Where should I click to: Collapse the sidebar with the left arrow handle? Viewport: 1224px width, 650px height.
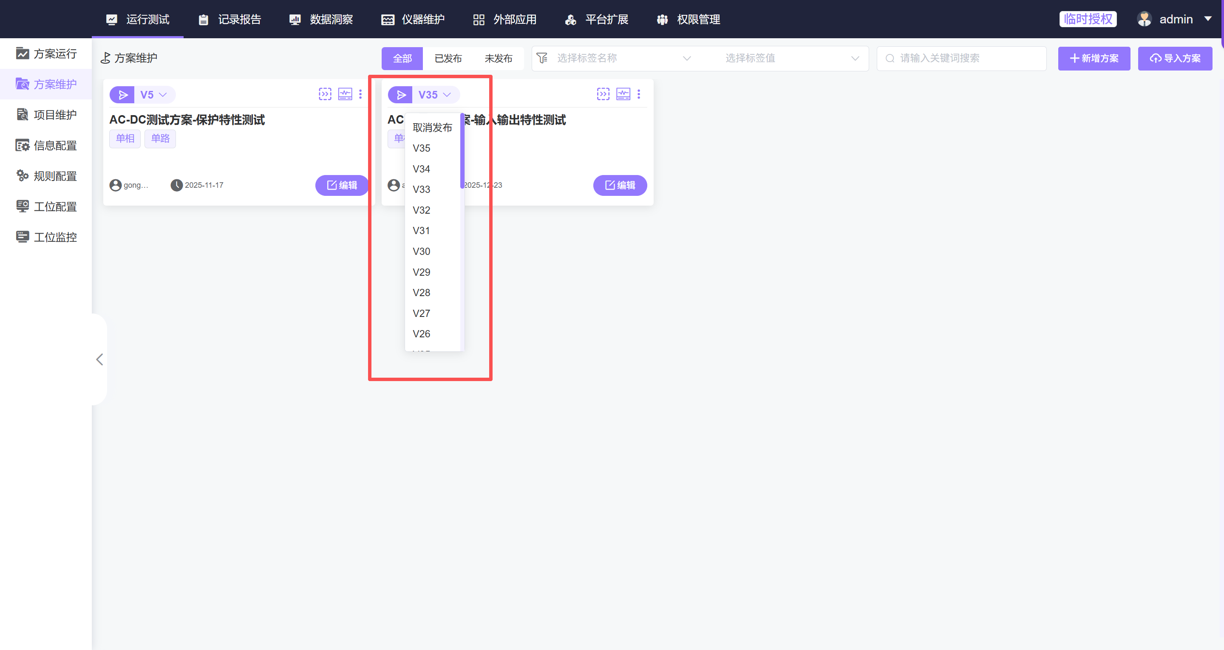point(99,359)
